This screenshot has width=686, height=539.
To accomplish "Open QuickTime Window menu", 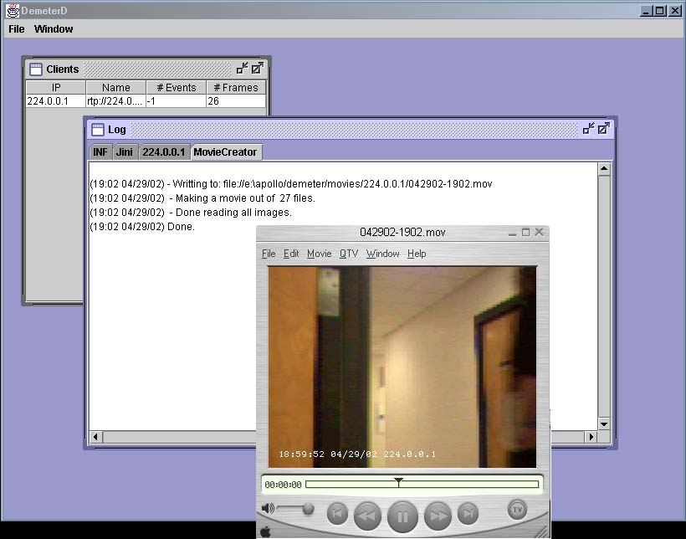I will coord(383,254).
